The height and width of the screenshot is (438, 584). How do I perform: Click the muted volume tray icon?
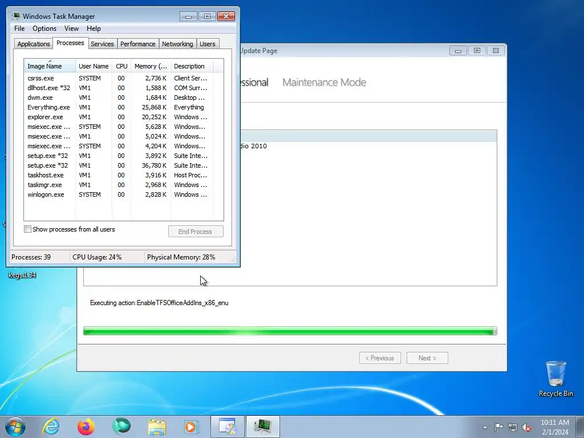526,427
